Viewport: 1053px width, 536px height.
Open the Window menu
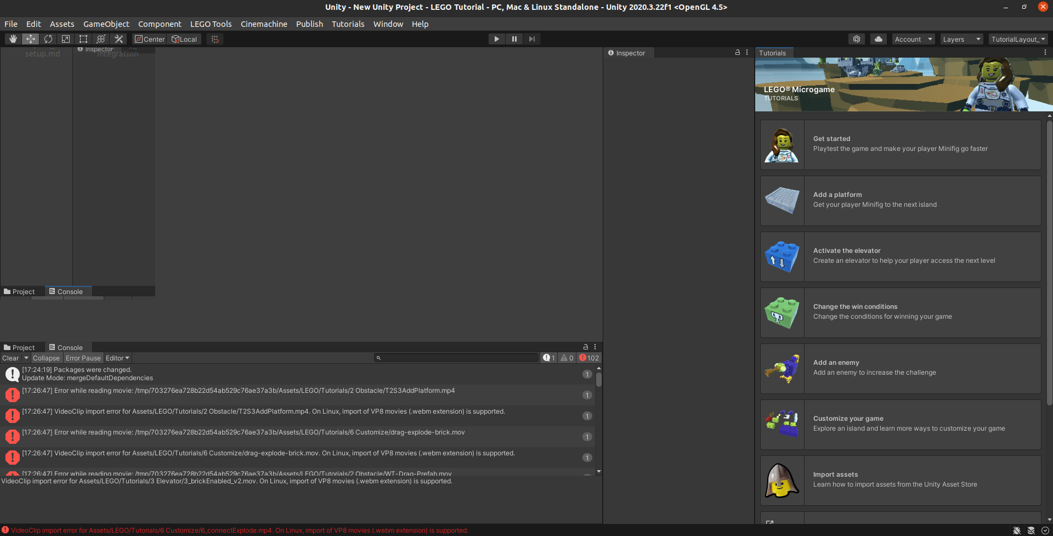pos(388,24)
